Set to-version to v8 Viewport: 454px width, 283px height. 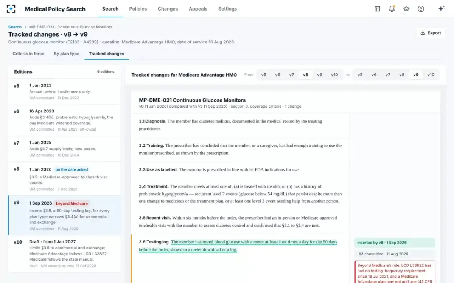tap(402, 75)
